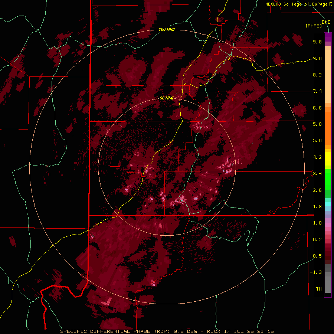334x334 pixels.
Task: Select the 1.0 legend value
Action: [x=317, y=223]
